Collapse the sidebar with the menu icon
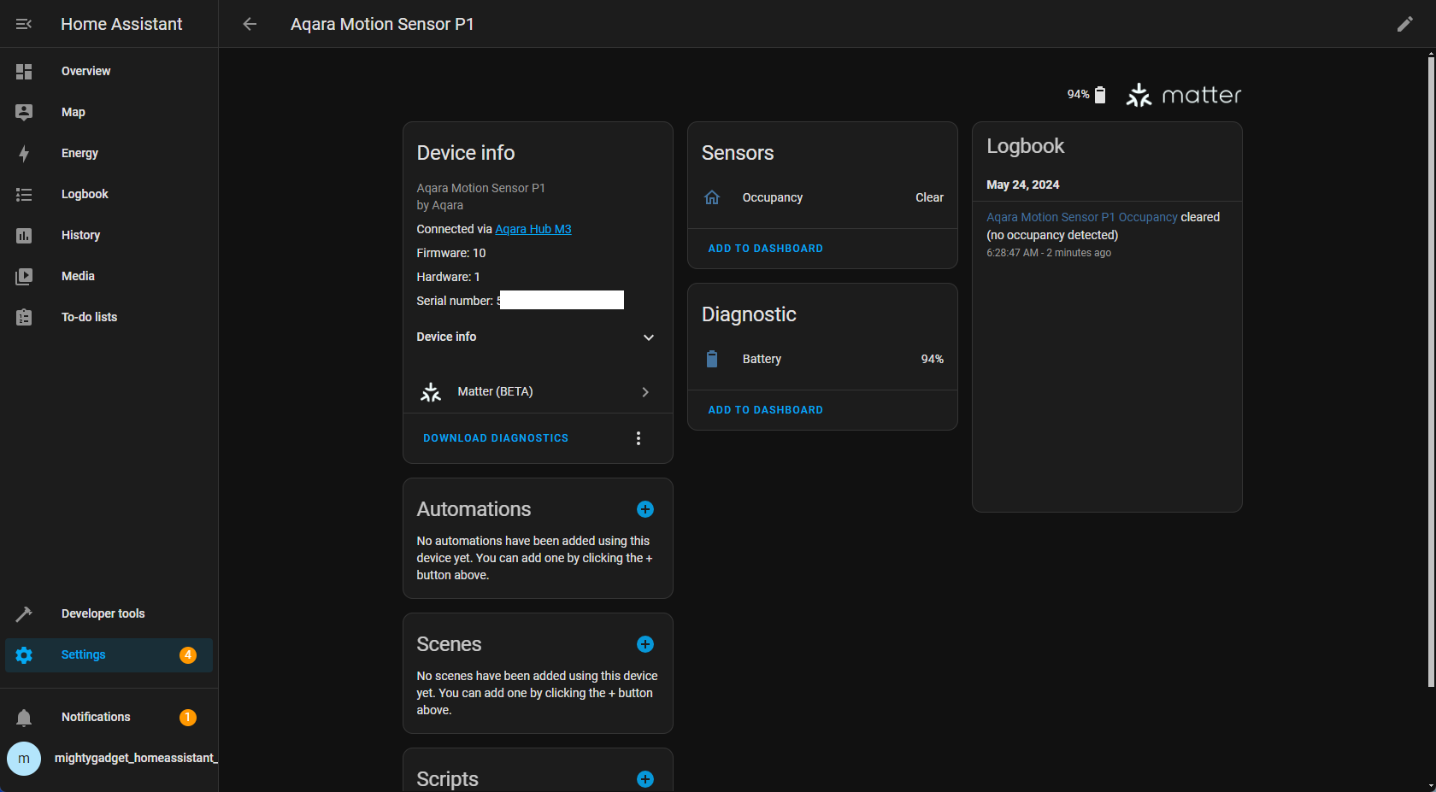The height and width of the screenshot is (792, 1436). 24,24
